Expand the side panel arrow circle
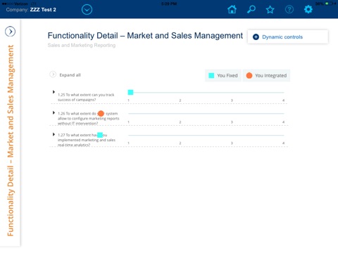Screen dimensions: 338x253 10,32
